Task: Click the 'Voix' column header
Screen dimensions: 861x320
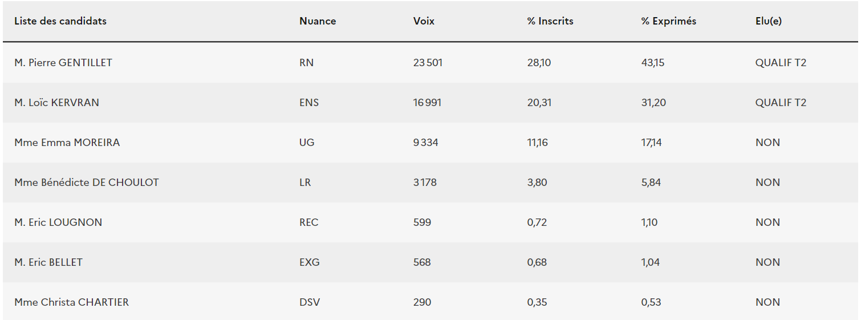Action: [x=424, y=21]
